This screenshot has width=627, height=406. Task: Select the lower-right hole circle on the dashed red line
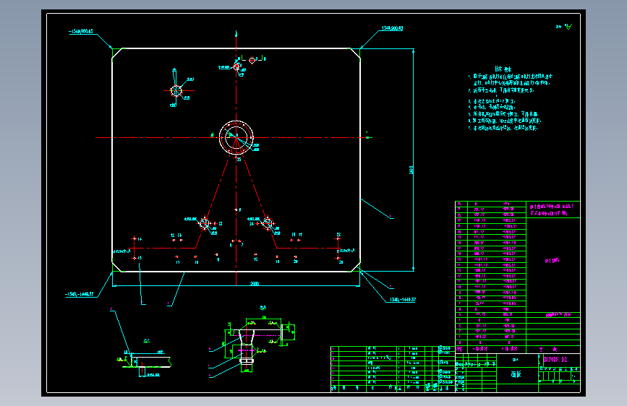click(x=268, y=223)
